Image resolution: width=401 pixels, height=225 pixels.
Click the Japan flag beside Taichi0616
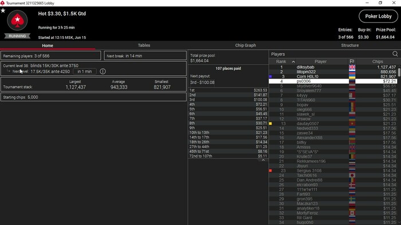352,175
